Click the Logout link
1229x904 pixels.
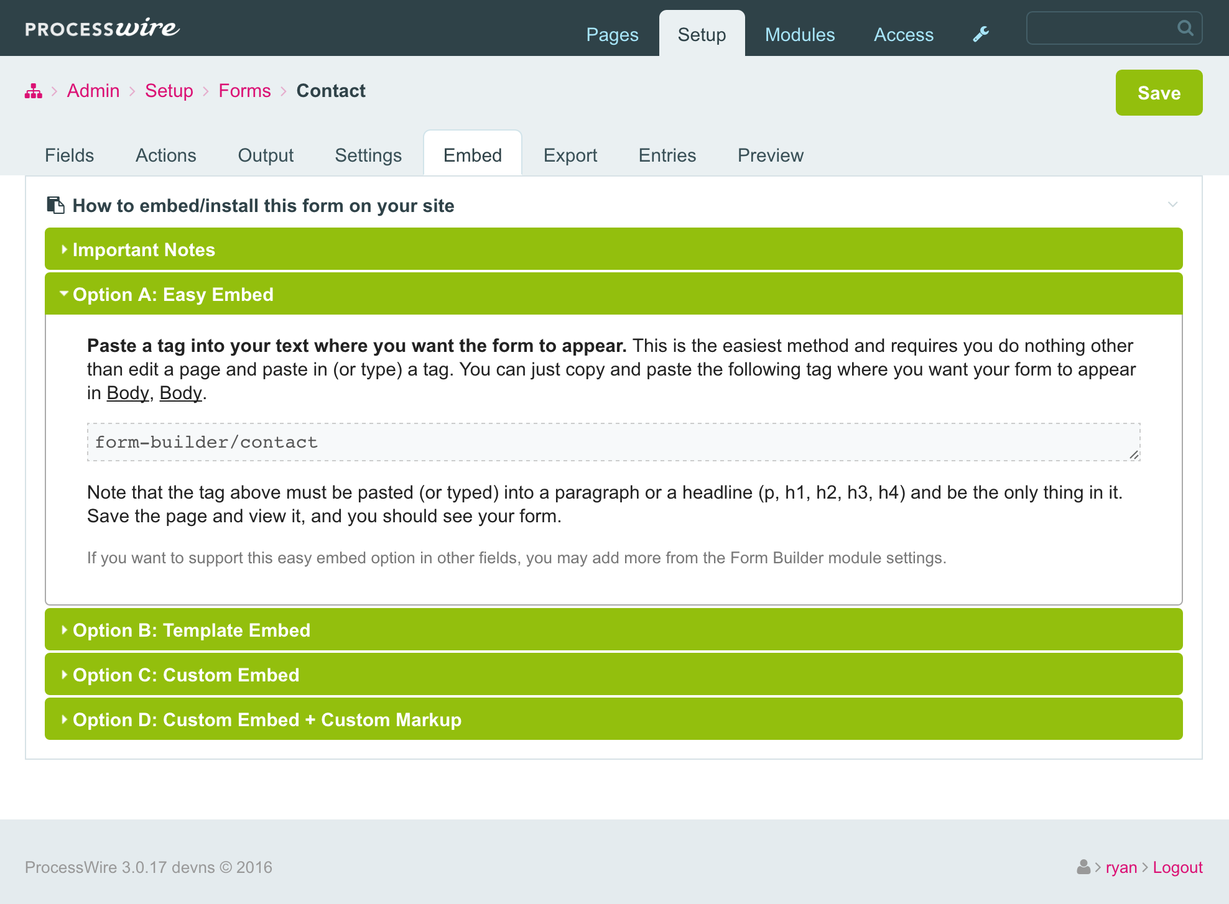click(1177, 867)
